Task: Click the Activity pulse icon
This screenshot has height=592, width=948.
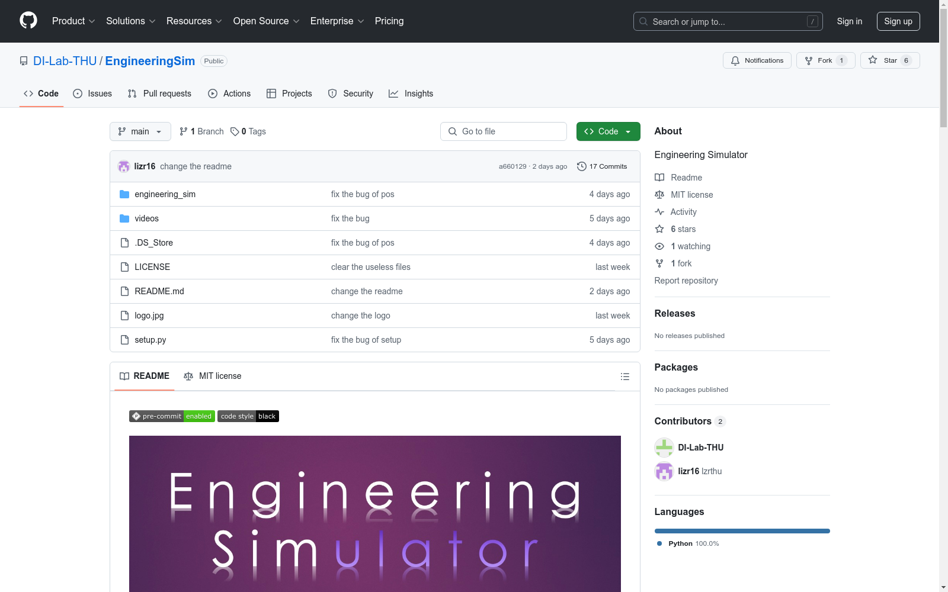Action: 659,212
